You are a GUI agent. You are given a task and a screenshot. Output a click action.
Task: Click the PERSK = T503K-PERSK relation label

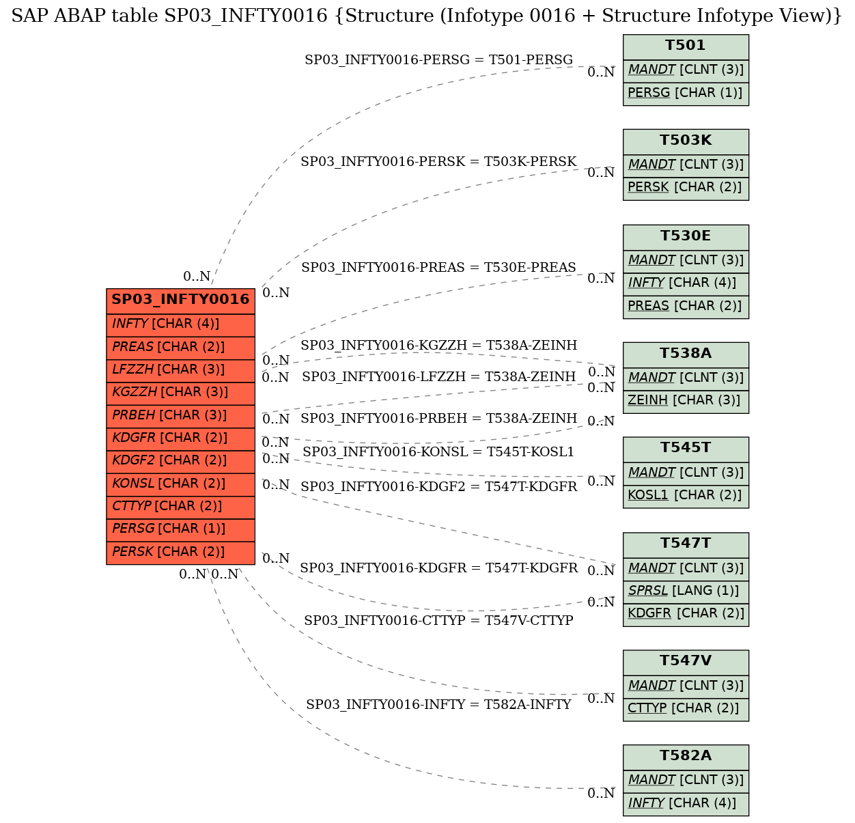click(x=438, y=162)
